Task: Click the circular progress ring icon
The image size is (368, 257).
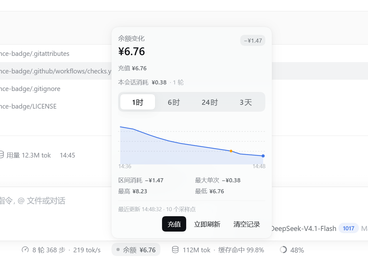Action: coord(283,250)
